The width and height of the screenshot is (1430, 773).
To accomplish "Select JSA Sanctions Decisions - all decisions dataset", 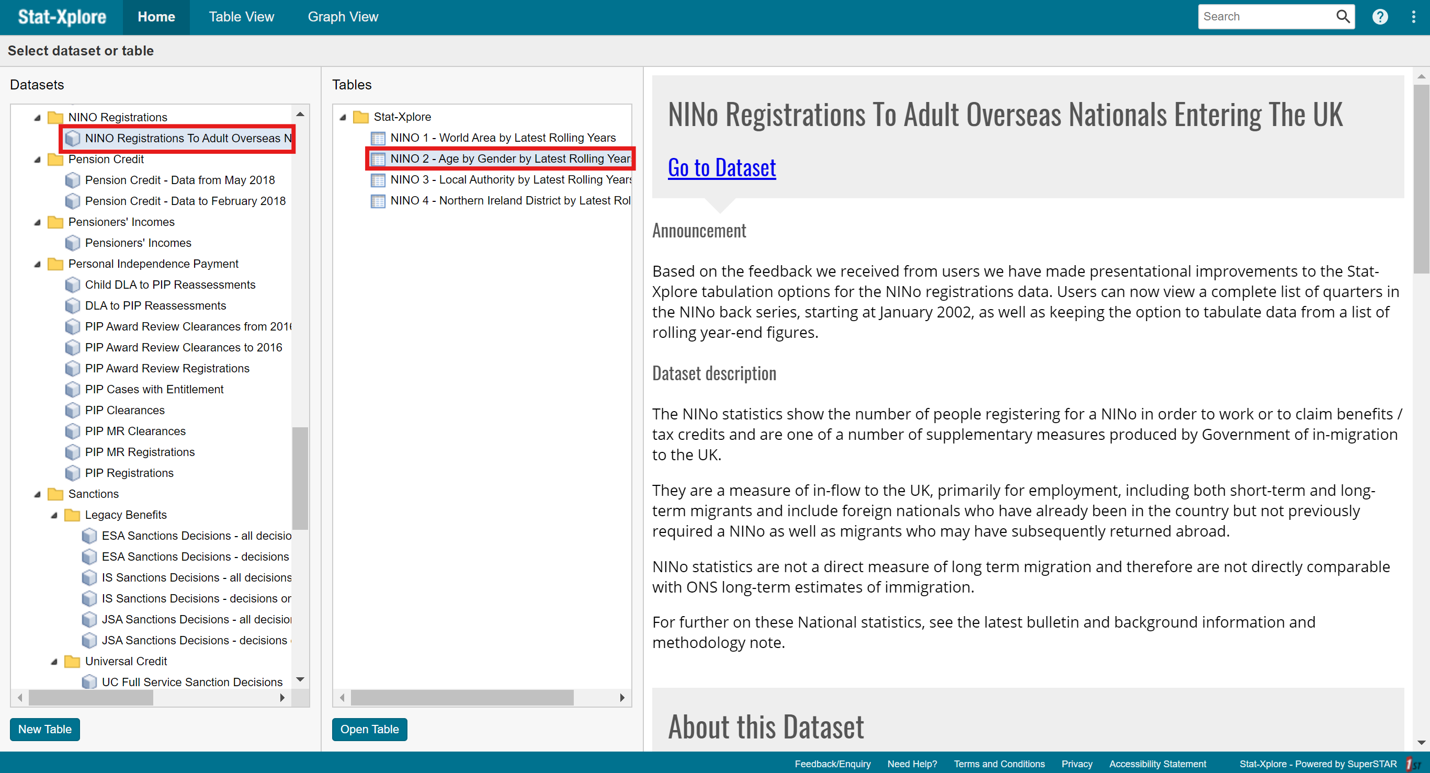I will 197,620.
